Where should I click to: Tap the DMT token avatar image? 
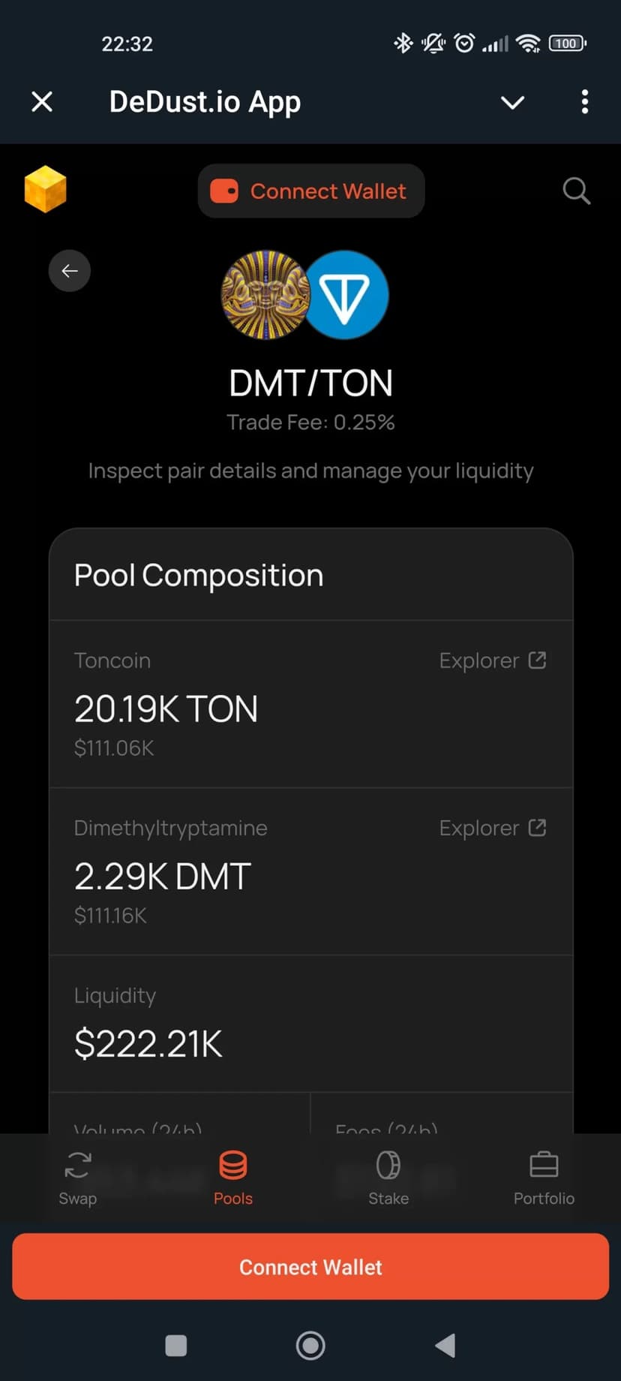265,295
